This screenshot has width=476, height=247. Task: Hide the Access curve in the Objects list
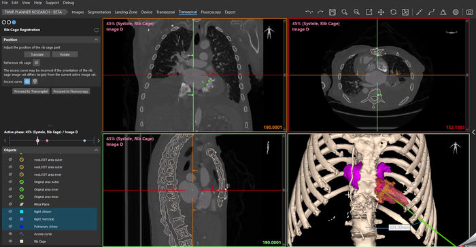tap(10, 234)
